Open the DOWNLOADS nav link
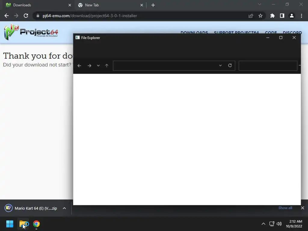Viewport: 308px width, 231px height. click(x=194, y=32)
